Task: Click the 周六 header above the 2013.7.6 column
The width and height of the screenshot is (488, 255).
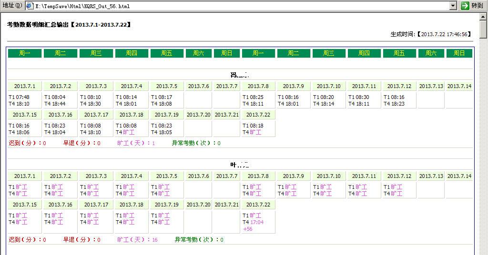Action: point(199,53)
